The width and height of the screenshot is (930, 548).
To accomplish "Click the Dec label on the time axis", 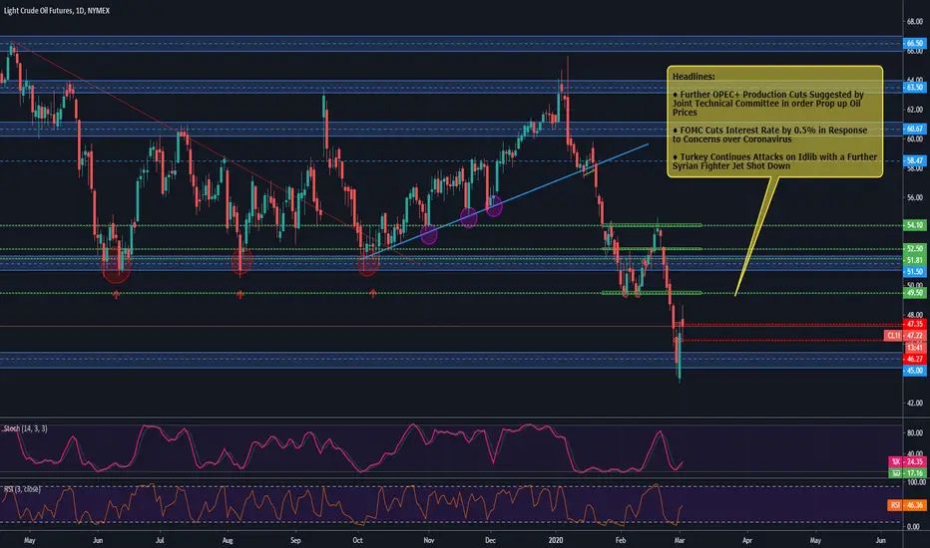I will [490, 540].
